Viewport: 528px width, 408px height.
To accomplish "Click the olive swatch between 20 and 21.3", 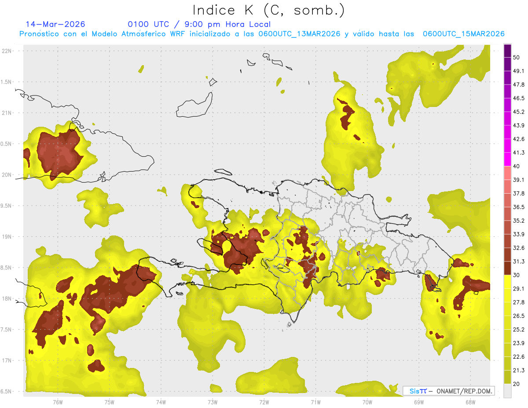I will [x=508, y=377].
